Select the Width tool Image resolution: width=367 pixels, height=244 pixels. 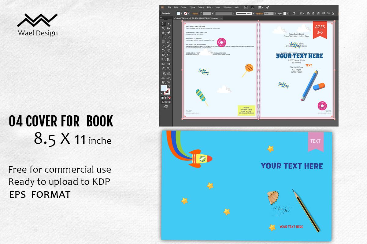(x=163, y=55)
